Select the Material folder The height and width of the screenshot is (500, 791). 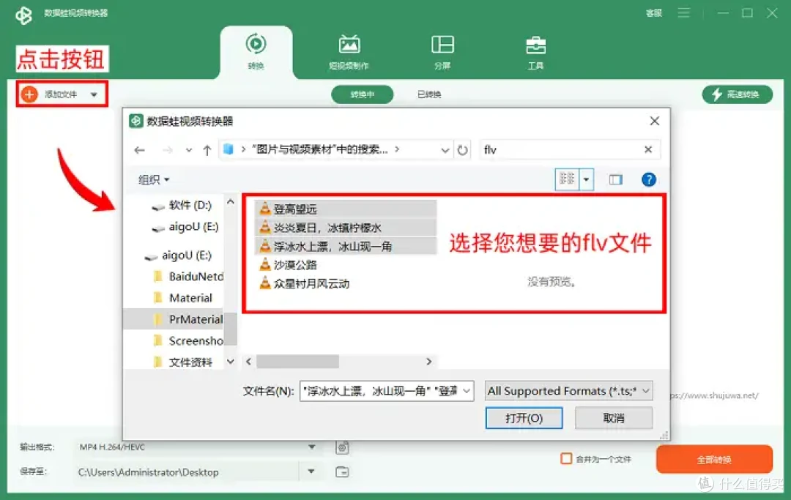pos(182,298)
